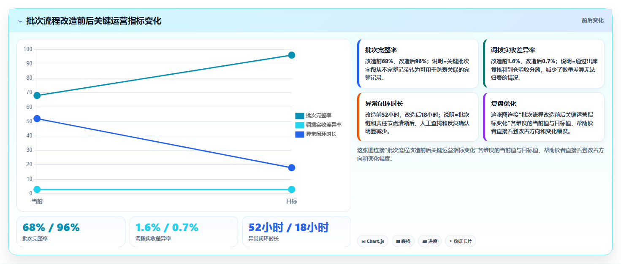Click the lightning icon beside the title

20,21
